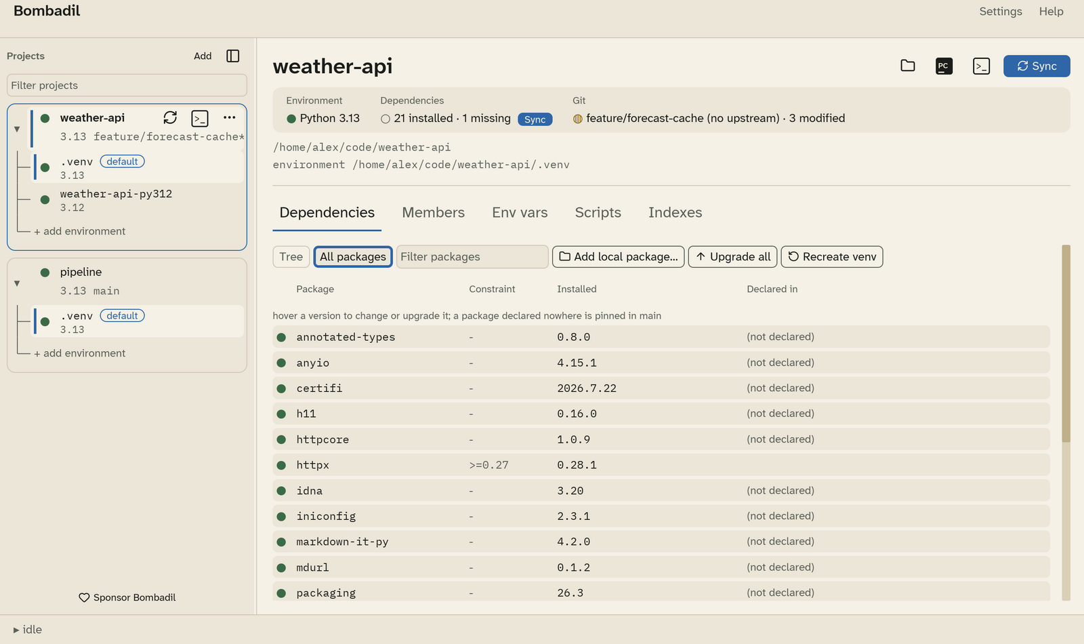Collapse the weather-api project tree
Viewport: 1084px width, 644px height.
coord(17,129)
